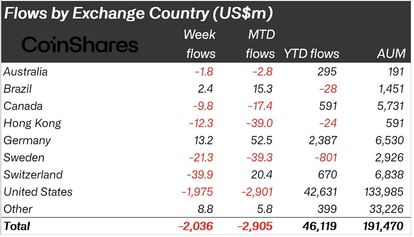The image size is (414, 237).
Task: Click the Total row label
Action: (x=17, y=226)
